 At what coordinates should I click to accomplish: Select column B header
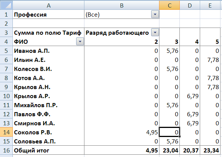coord(122,5)
